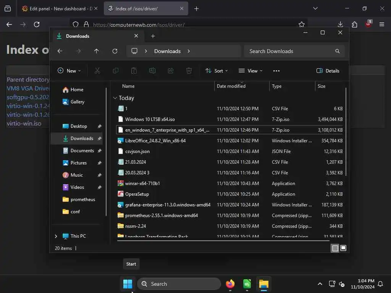Open Firefox downloads panel
The width and height of the screenshot is (391, 293).
(x=340, y=24)
